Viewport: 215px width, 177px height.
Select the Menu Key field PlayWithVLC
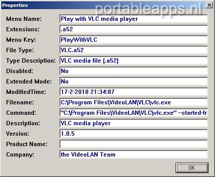(134, 40)
